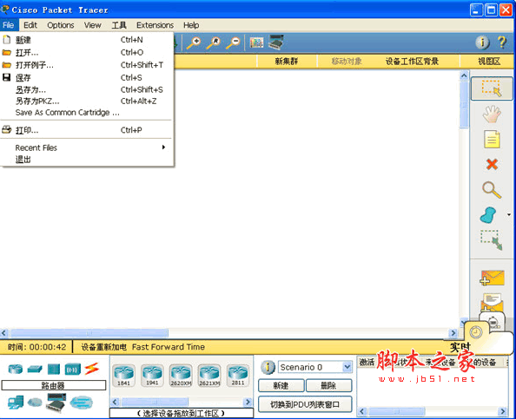
Task: Choose Save As Common Cartridge
Action: point(86,113)
